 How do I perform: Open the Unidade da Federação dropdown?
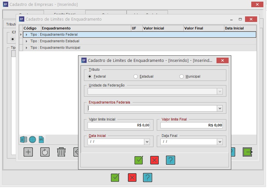220,91
